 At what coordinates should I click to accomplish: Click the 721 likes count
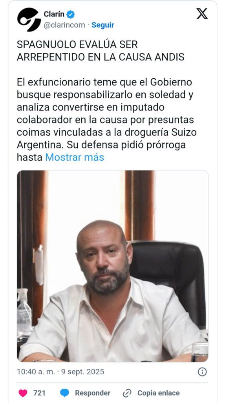pyautogui.click(x=39, y=393)
